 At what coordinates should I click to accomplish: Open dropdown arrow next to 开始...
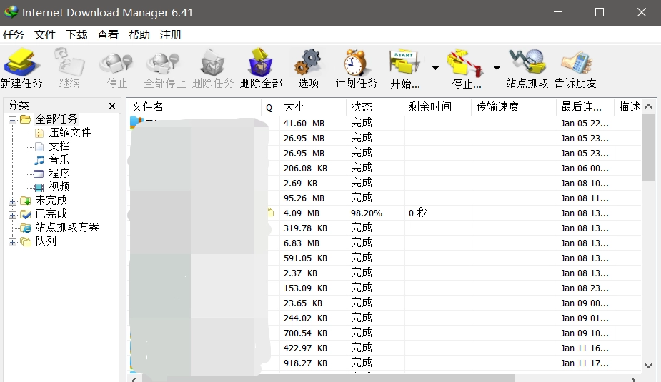tap(435, 68)
